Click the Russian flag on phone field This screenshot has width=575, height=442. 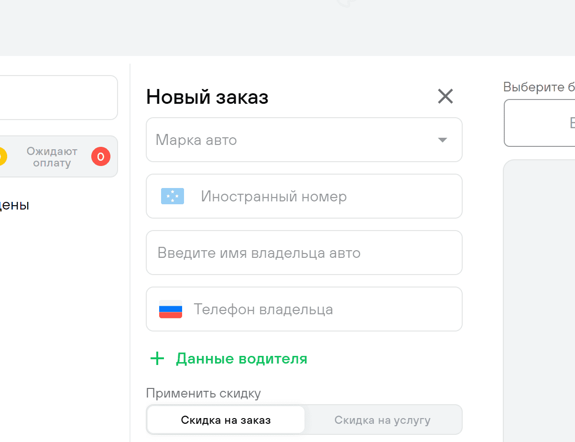[170, 309]
